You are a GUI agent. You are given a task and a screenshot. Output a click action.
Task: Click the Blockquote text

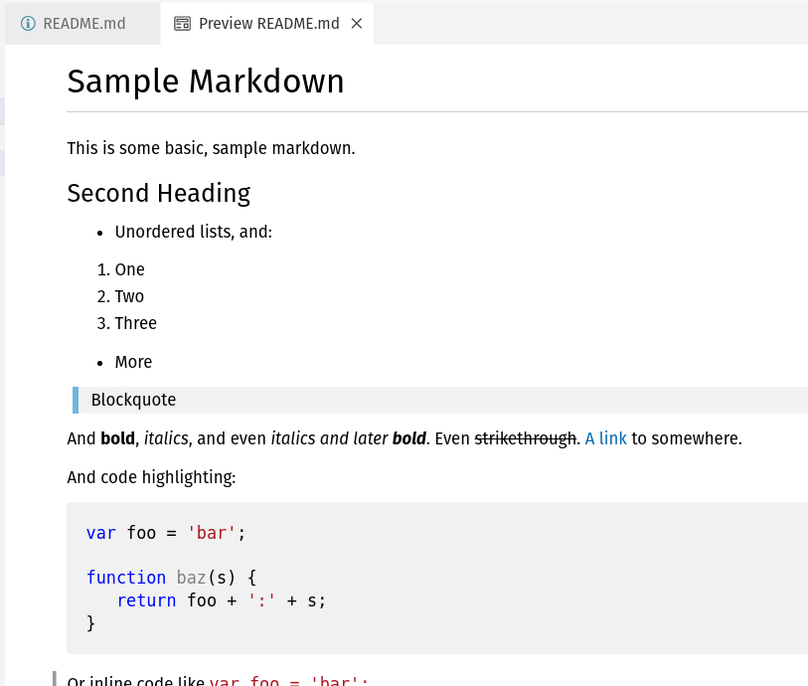[133, 400]
